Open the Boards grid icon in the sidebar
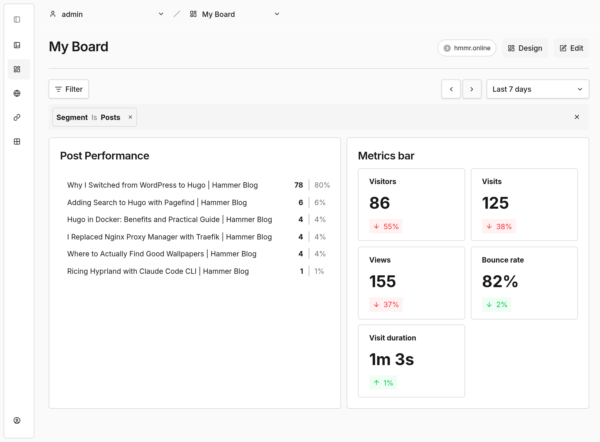600x442 pixels. [x=17, y=69]
